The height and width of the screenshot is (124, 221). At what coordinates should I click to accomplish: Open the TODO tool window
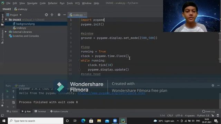(12, 111)
